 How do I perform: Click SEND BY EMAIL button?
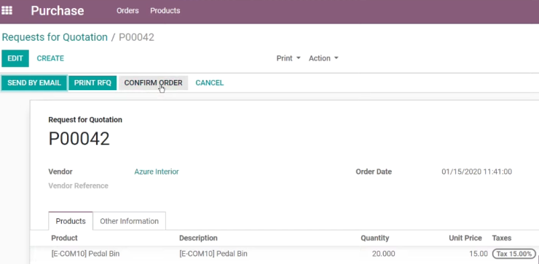coord(34,83)
